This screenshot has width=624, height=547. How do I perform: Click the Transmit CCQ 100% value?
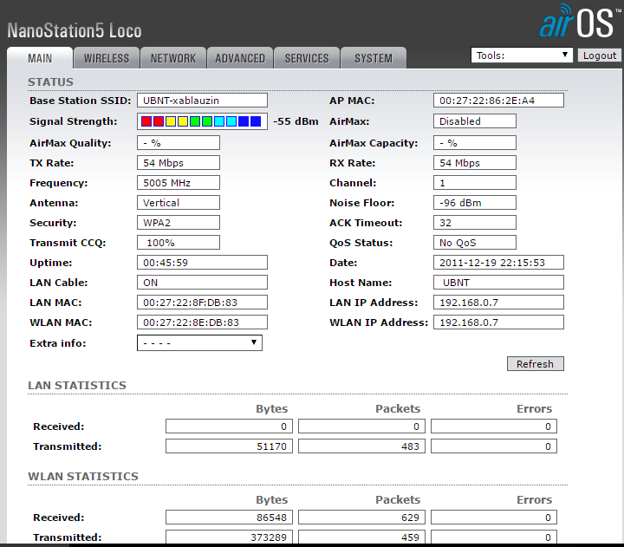[179, 243]
